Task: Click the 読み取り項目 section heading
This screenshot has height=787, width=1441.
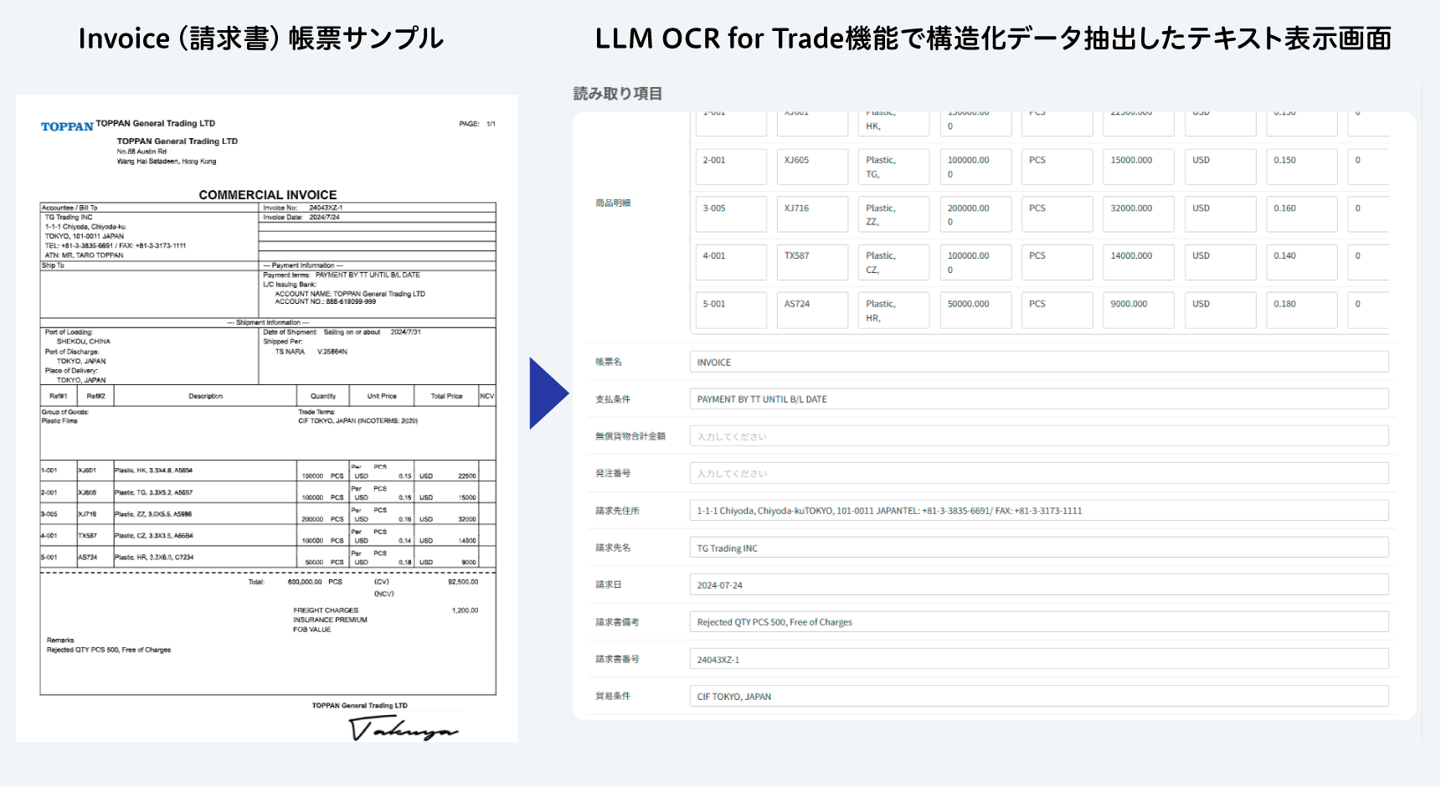Action: click(x=618, y=94)
